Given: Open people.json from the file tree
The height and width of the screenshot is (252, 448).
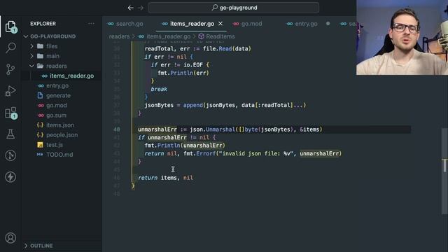Looking at the screenshot, I should 62,135.
